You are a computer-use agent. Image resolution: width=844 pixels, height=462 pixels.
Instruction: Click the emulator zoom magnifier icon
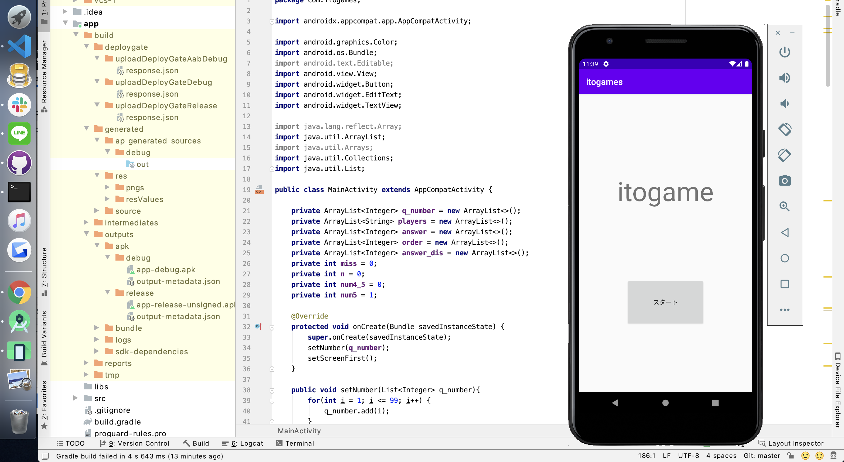[x=785, y=207]
